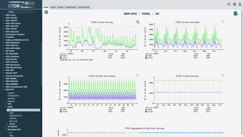The height and width of the screenshot is (137, 243).
Task: Open the POOL IO total last 4 weeks graph
Action: pos(98,94)
